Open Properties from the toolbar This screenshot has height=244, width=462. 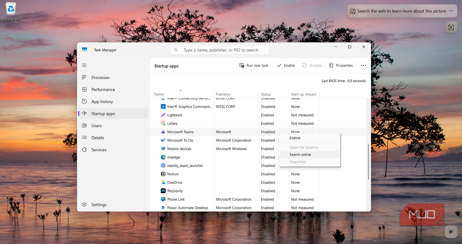point(341,65)
